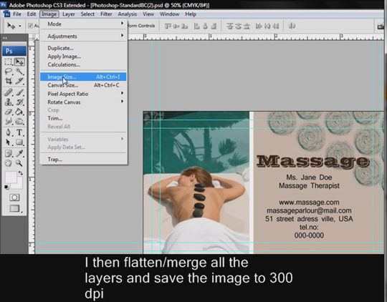Open the Window menu
The width and height of the screenshot is (387, 302).
(x=169, y=14)
